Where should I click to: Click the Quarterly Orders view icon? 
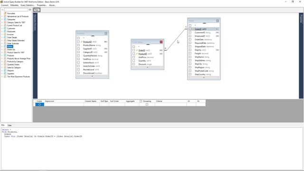coord(5,65)
